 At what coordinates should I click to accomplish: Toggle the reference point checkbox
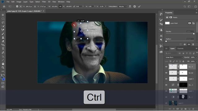[17, 6]
